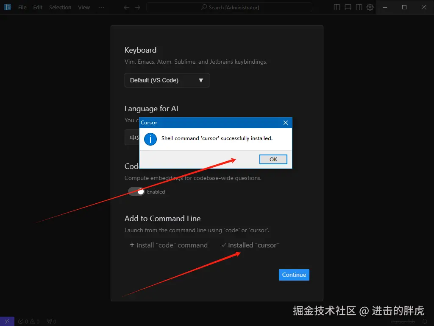Click the Add to Command Line heading
Image resolution: width=434 pixels, height=326 pixels.
pyautogui.click(x=162, y=219)
